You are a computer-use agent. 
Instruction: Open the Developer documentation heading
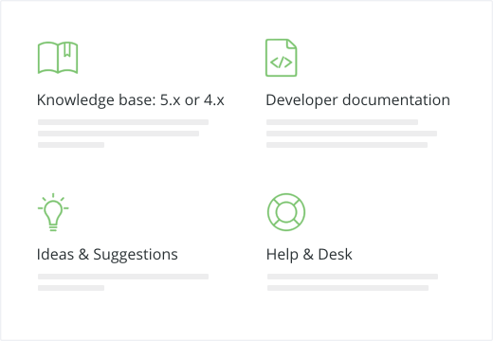click(358, 100)
